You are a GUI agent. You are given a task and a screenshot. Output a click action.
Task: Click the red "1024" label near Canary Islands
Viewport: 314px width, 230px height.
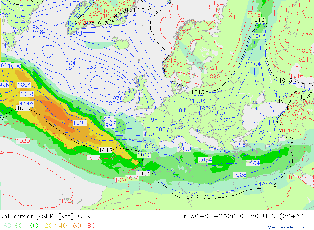click(x=68, y=201)
